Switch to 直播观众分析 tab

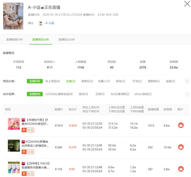(67, 40)
